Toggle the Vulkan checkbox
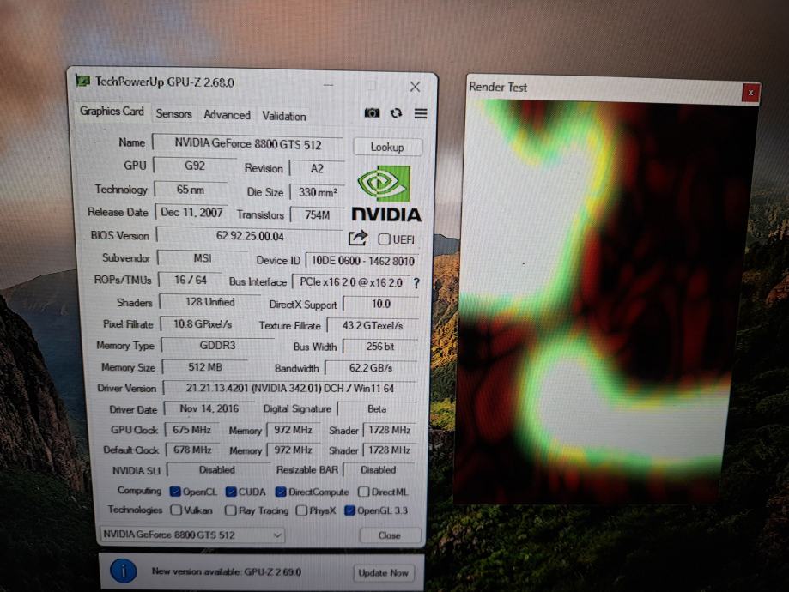This screenshot has height=592, width=789. point(176,510)
